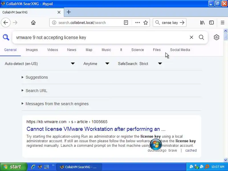
Task: Switch to the Music tab
Action: coord(106,50)
